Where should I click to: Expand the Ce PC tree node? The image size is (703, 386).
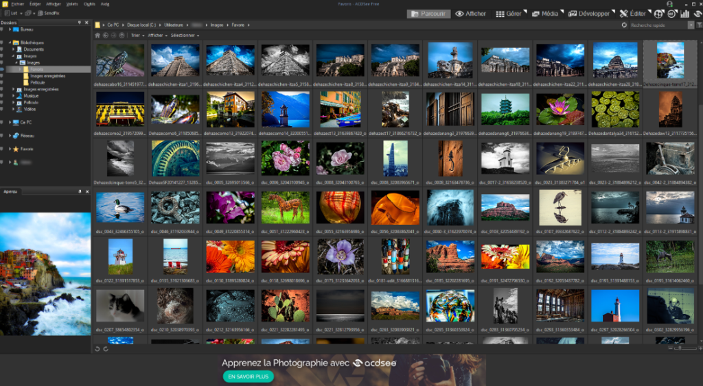10,122
